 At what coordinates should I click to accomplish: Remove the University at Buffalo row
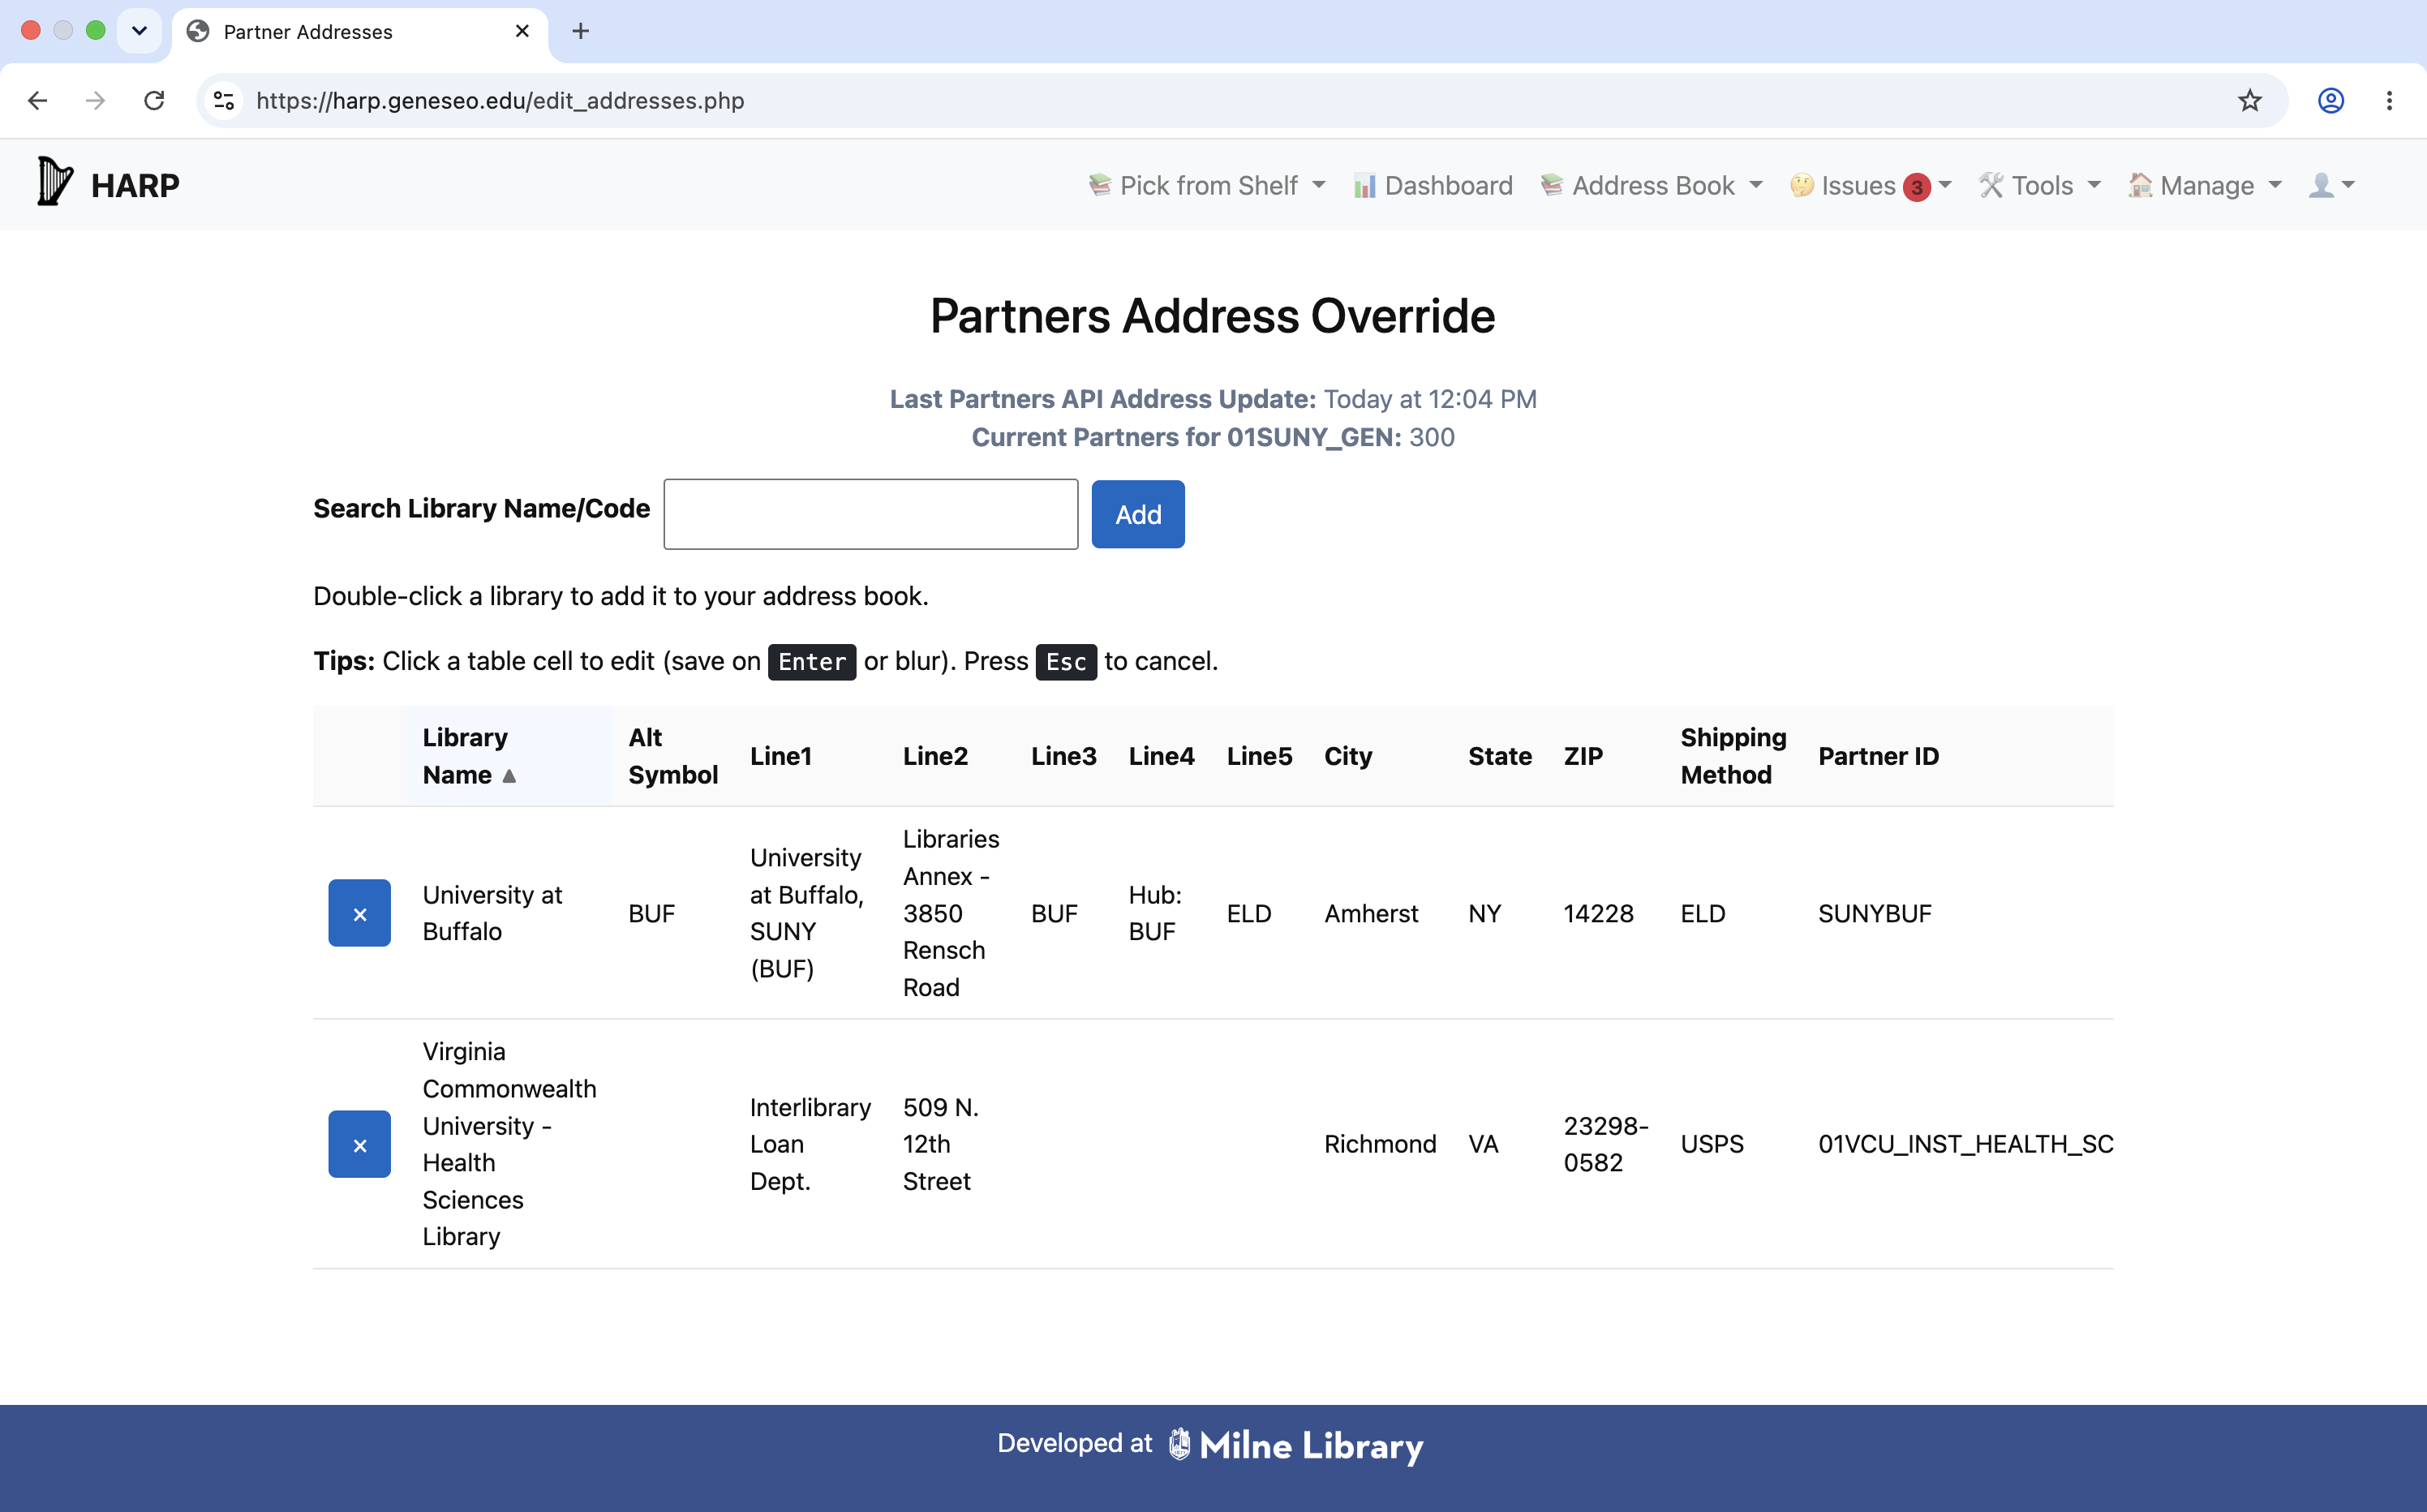click(x=359, y=913)
